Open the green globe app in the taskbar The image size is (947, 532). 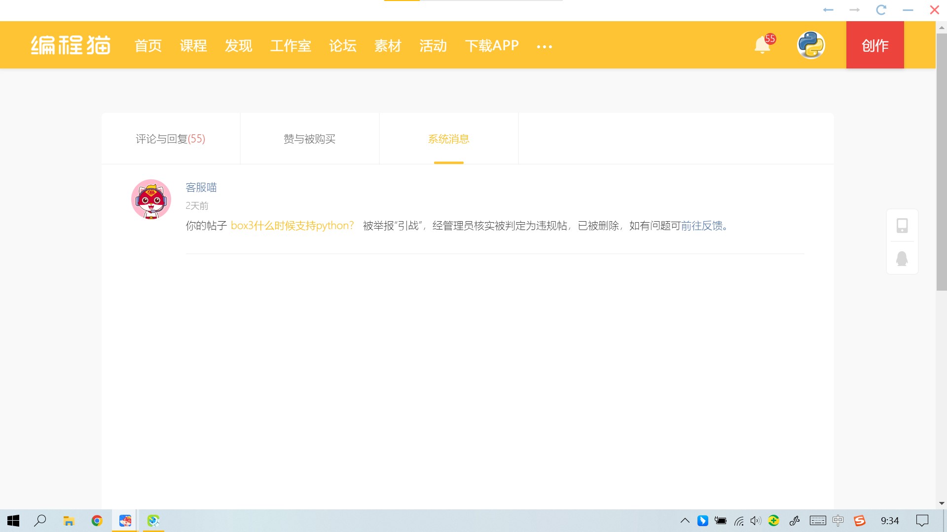[x=153, y=521]
